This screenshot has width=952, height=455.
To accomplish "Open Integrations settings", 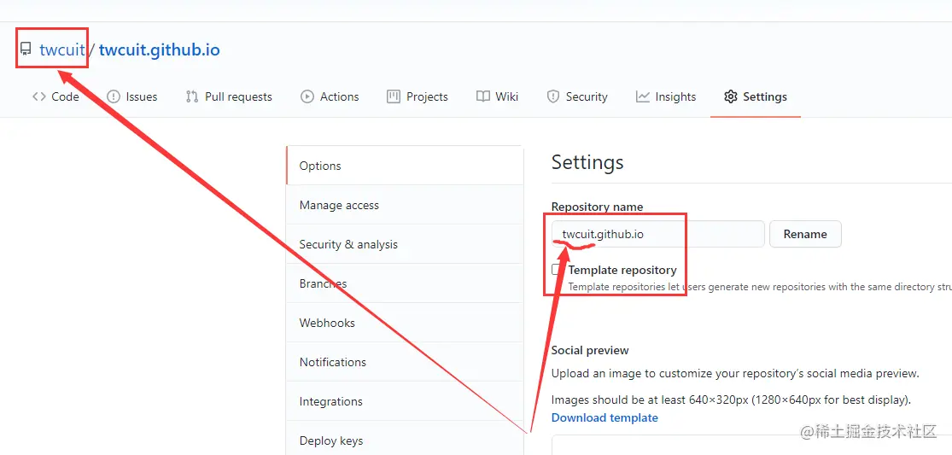I will [405, 401].
